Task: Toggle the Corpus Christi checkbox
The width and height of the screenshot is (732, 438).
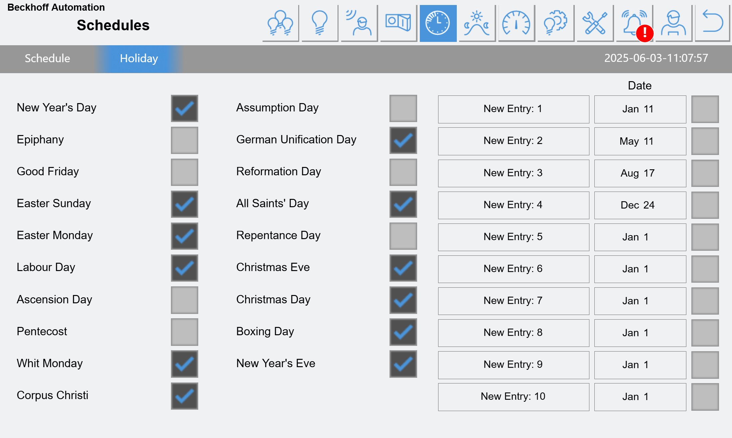Action: 185,396
